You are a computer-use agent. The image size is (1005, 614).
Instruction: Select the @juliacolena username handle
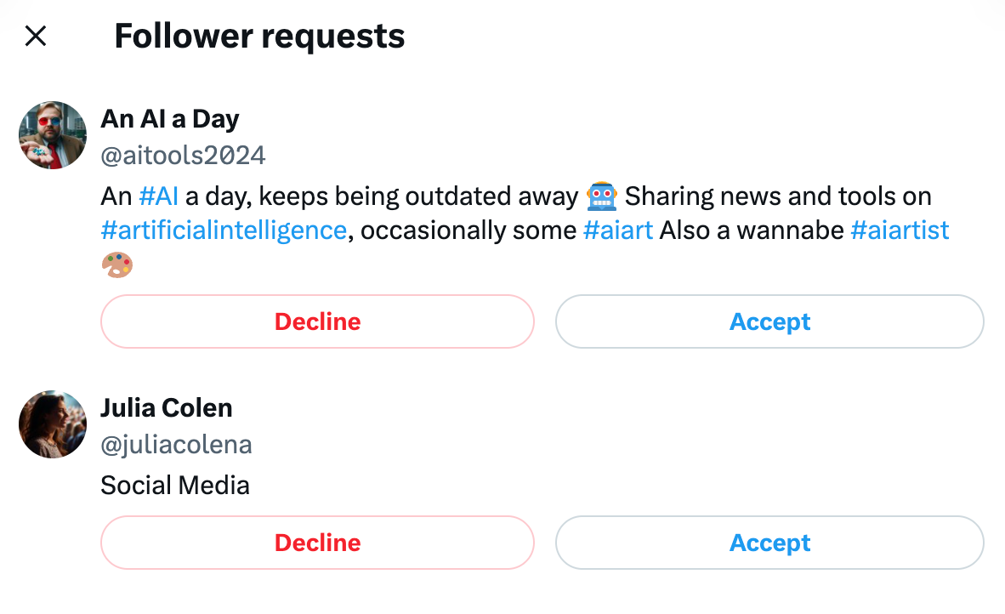click(x=177, y=444)
